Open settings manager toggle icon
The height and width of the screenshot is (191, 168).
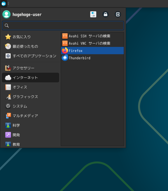[x=93, y=14]
